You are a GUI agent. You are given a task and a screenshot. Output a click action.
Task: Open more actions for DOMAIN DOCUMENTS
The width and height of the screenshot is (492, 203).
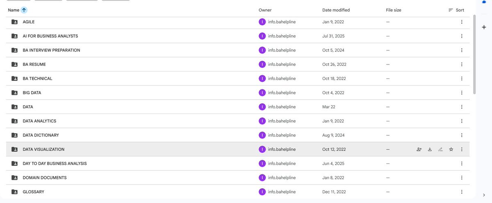point(462,178)
